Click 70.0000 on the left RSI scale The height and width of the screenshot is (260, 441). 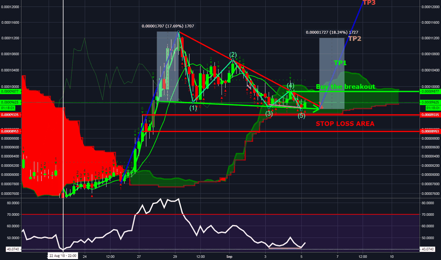(13, 215)
